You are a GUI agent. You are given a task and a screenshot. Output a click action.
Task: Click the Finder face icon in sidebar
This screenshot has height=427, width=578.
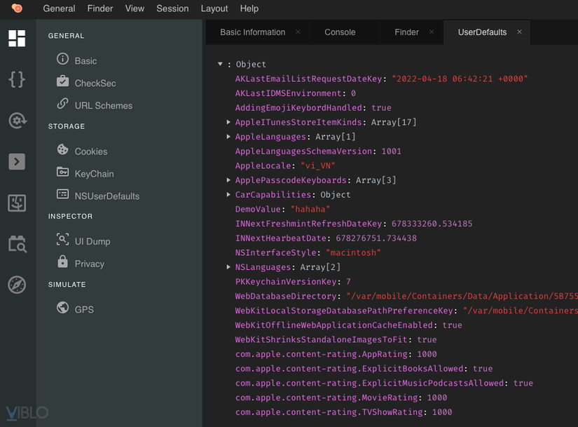pyautogui.click(x=17, y=203)
